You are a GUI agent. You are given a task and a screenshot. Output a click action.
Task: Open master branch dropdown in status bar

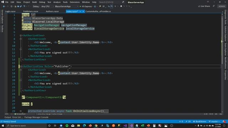pos(214,122)
